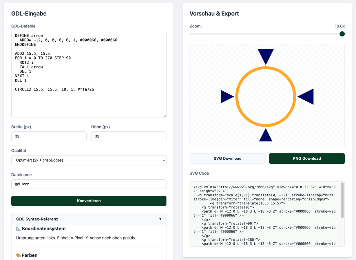Focus the Breite (px) input field
Image resolution: width=356 pixels, height=260 pixels.
(49, 136)
